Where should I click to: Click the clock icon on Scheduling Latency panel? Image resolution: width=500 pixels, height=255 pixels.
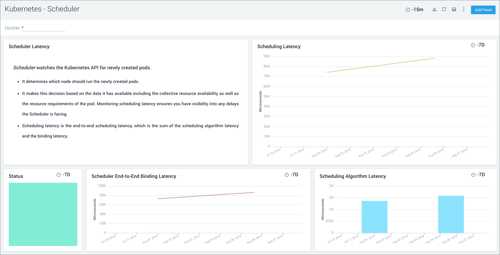click(473, 45)
